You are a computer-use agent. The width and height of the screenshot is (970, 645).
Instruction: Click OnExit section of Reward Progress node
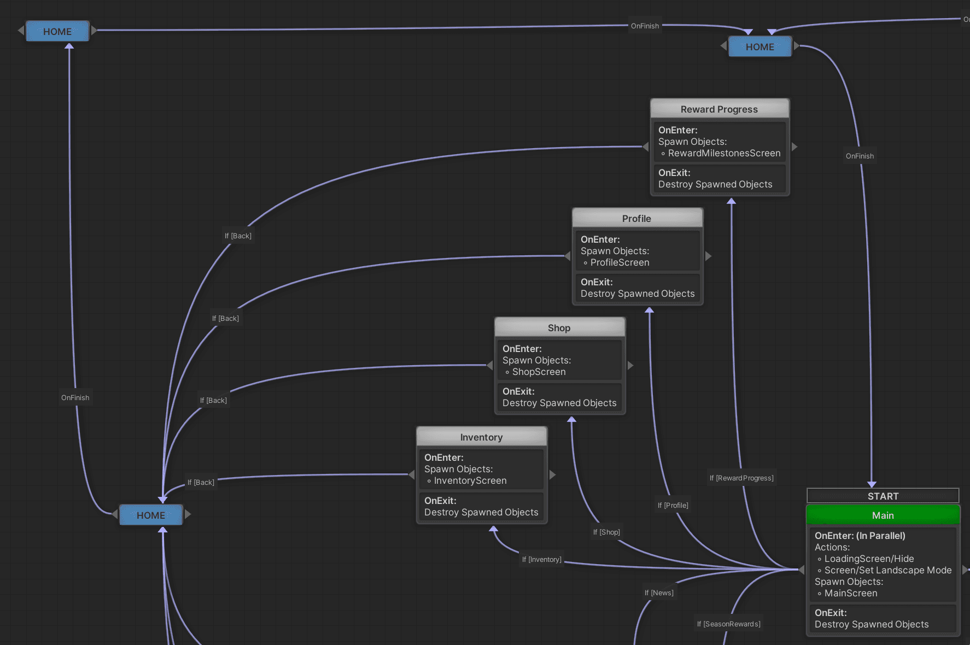(720, 178)
